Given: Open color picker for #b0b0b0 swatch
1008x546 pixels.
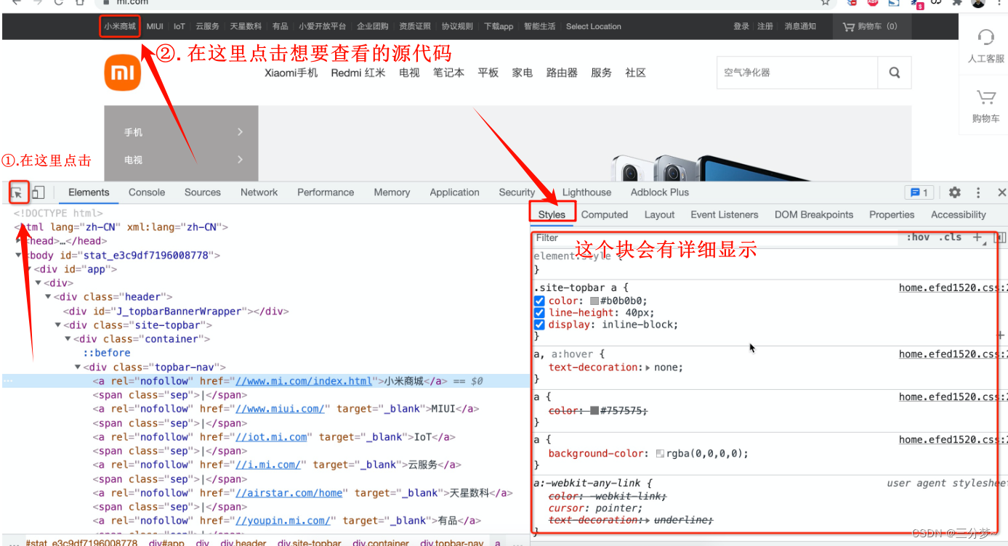Looking at the screenshot, I should [x=594, y=301].
